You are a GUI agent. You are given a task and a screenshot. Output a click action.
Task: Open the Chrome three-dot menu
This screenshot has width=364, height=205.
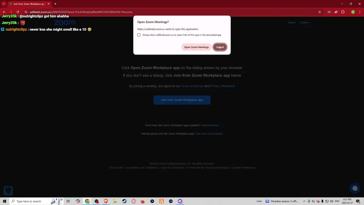(360, 12)
